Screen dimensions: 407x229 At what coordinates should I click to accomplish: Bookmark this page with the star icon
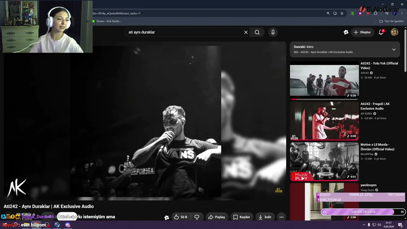(342, 13)
